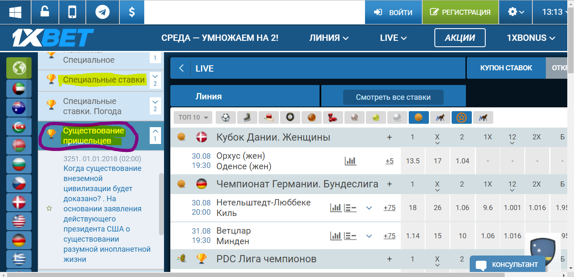Click the 1XBET logo

point(53,38)
